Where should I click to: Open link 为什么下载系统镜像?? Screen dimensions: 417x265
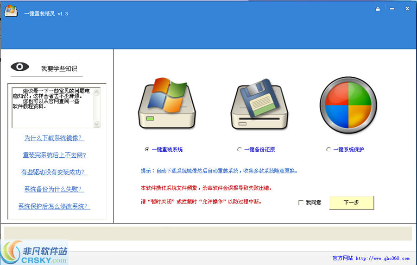(x=54, y=138)
